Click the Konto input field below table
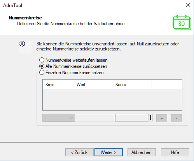Screen dimensions: 194x161 (x=131, y=118)
